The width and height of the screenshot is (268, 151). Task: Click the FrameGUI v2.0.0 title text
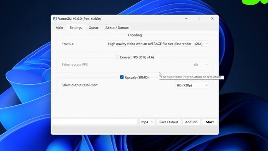79,18
